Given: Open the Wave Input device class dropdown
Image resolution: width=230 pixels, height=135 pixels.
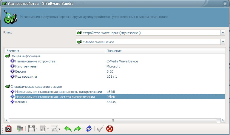Looking at the screenshot, I should point(223,33).
